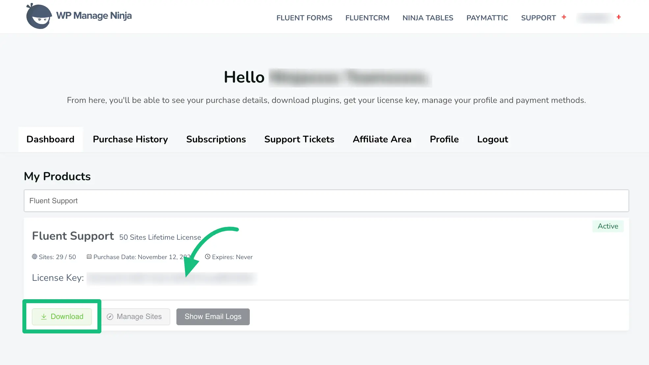This screenshot has width=649, height=365.
Task: Click the Active status badge
Action: [x=608, y=226]
